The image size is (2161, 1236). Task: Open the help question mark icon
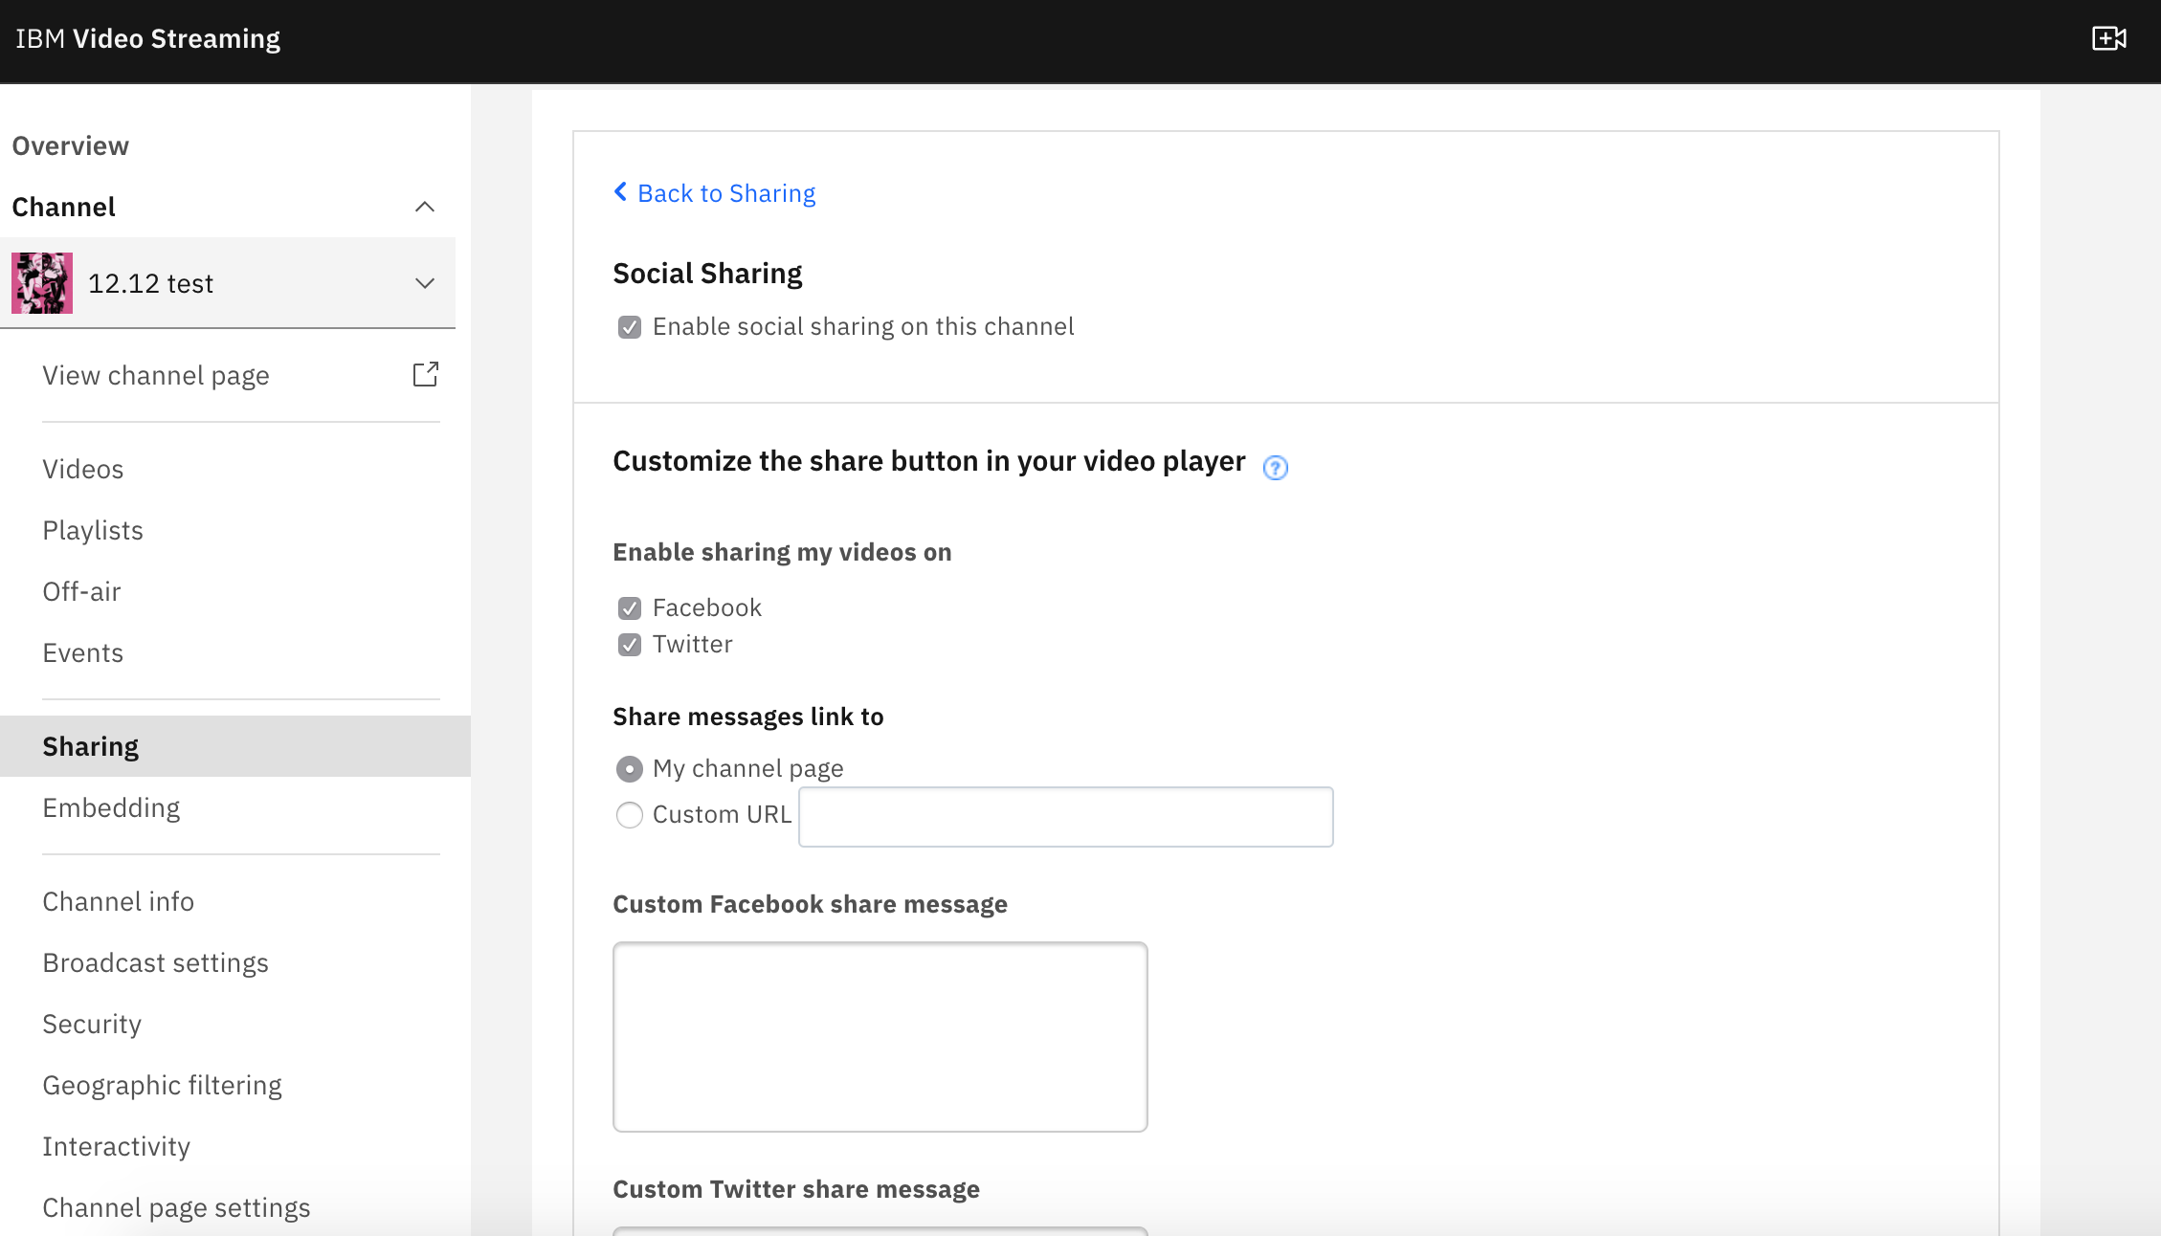tap(1275, 468)
